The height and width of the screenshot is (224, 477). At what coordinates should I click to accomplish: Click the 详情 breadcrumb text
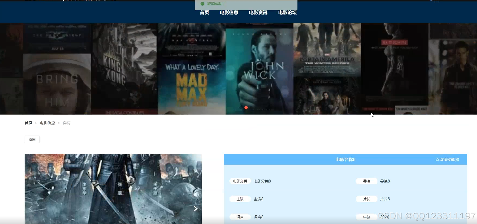pyautogui.click(x=67, y=123)
